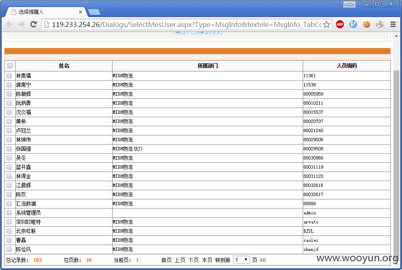Click the 首页 first page link
The height and width of the screenshot is (270, 402).
(167, 260)
